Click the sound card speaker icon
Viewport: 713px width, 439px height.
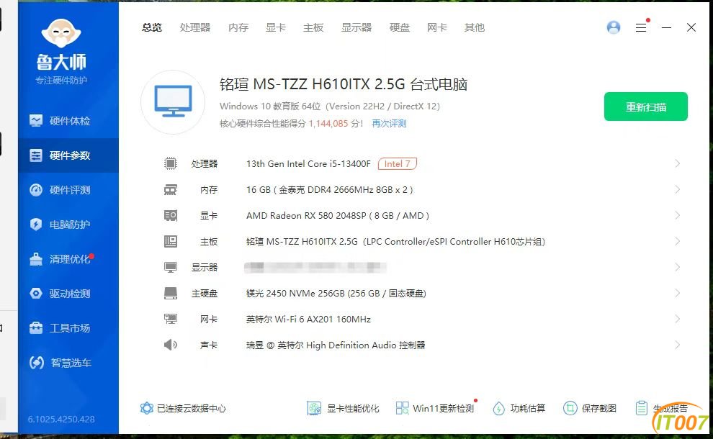click(x=171, y=345)
